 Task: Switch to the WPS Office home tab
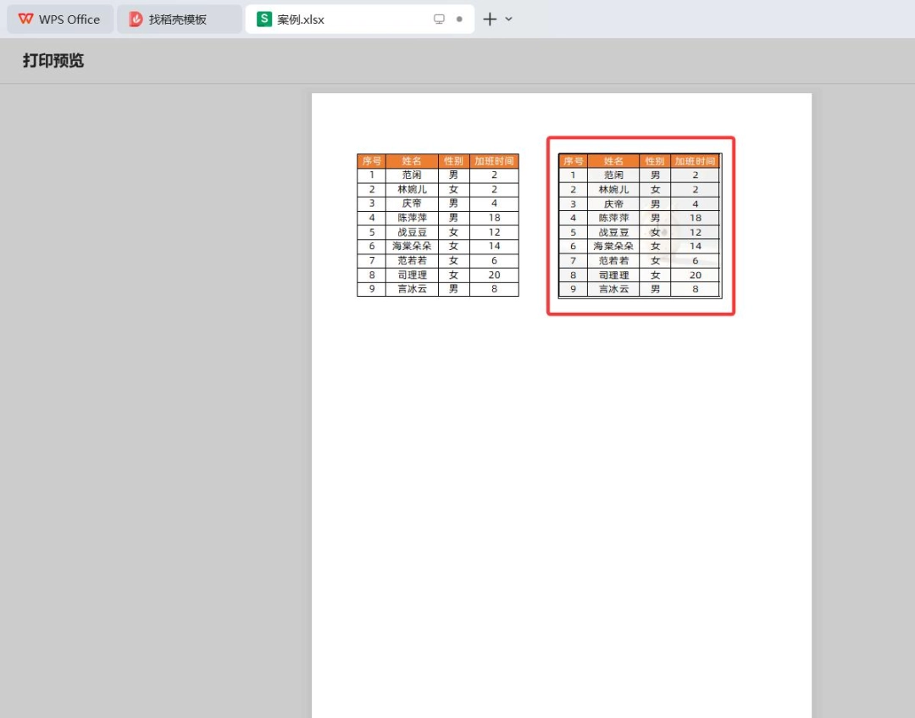click(x=59, y=19)
